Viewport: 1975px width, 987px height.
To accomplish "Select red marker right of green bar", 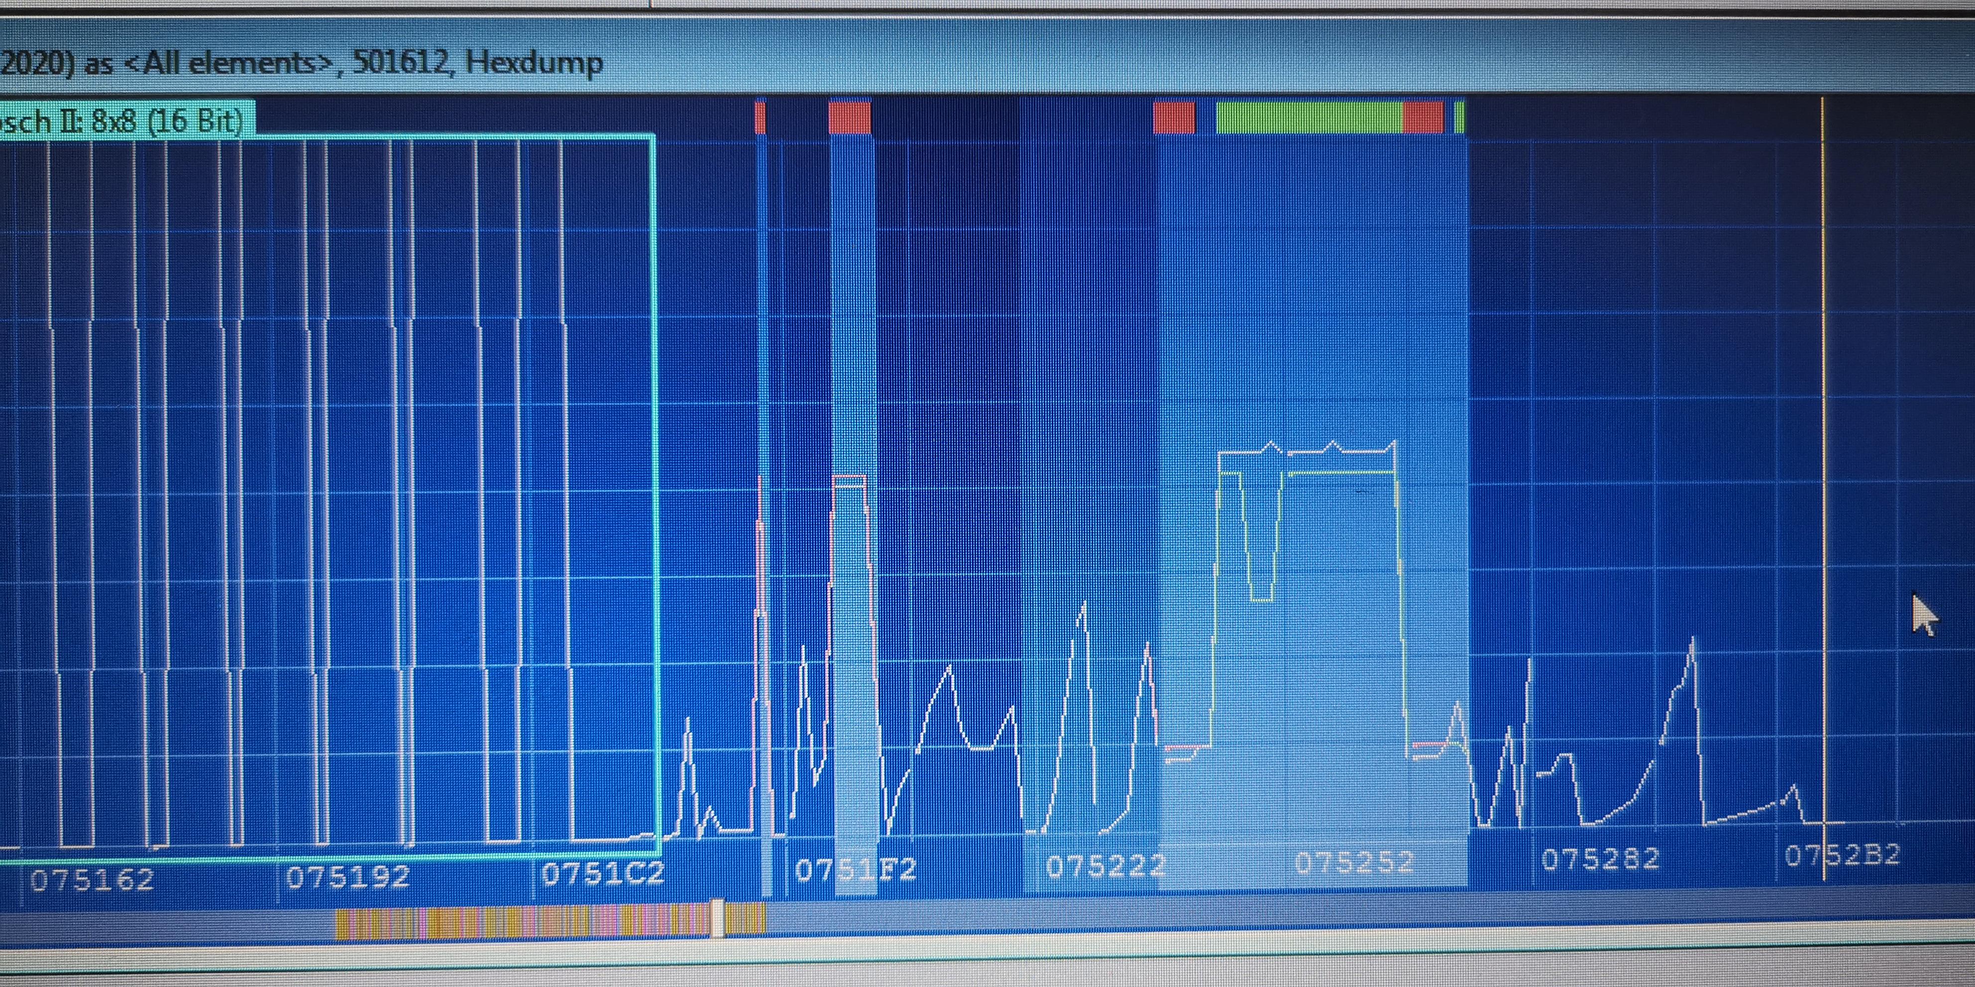I will coord(1424,118).
